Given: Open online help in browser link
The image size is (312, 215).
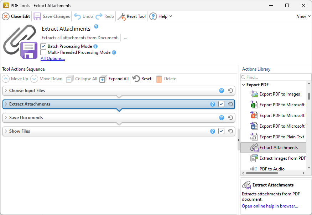Looking at the screenshot, I should (x=270, y=206).
